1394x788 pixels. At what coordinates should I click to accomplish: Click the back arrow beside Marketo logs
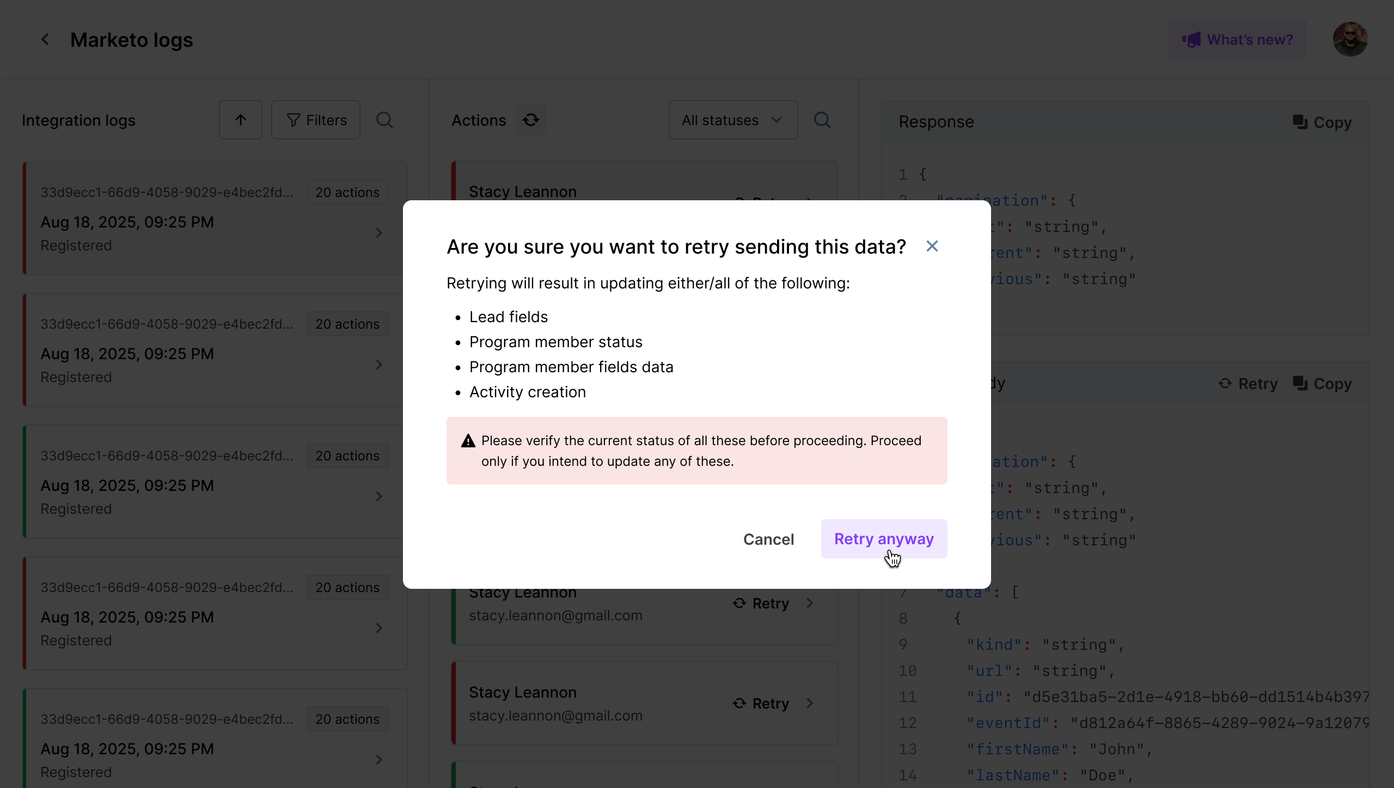45,40
